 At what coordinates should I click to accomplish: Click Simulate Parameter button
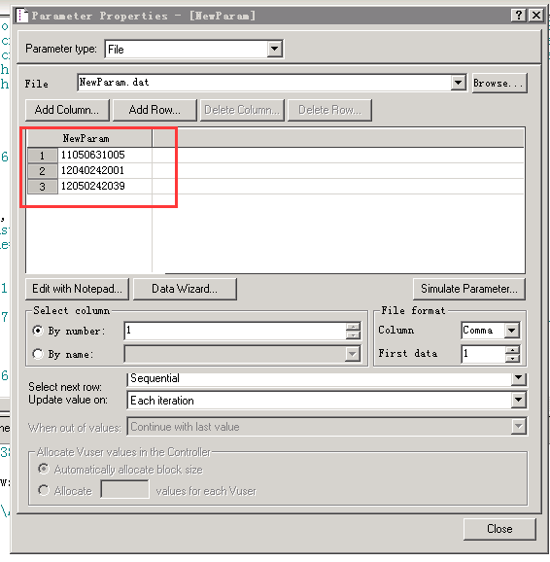pos(469,289)
